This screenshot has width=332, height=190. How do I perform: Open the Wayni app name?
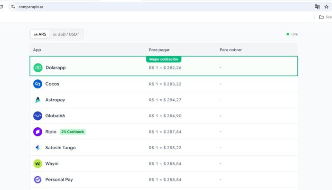(52, 164)
